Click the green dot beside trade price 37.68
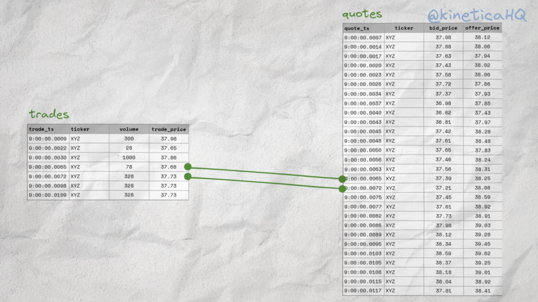Viewport: 538px width, 302px height. [188, 167]
